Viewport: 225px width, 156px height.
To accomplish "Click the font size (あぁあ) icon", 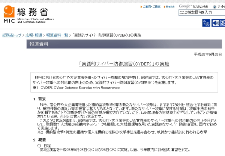I will [x=206, y=23].
